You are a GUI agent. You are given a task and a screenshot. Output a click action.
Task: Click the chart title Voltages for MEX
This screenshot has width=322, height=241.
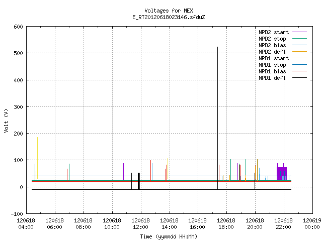pyautogui.click(x=169, y=11)
